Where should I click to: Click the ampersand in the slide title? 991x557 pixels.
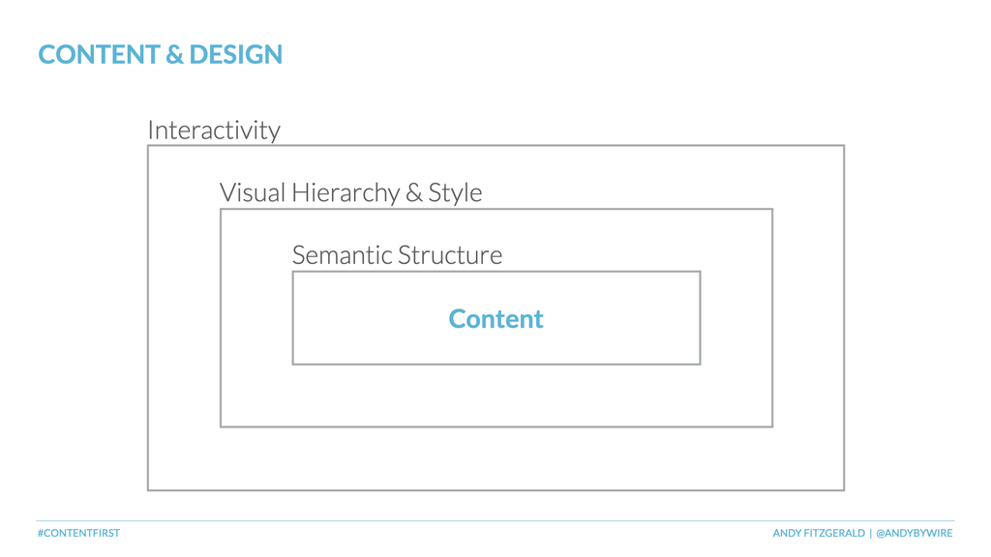[174, 54]
